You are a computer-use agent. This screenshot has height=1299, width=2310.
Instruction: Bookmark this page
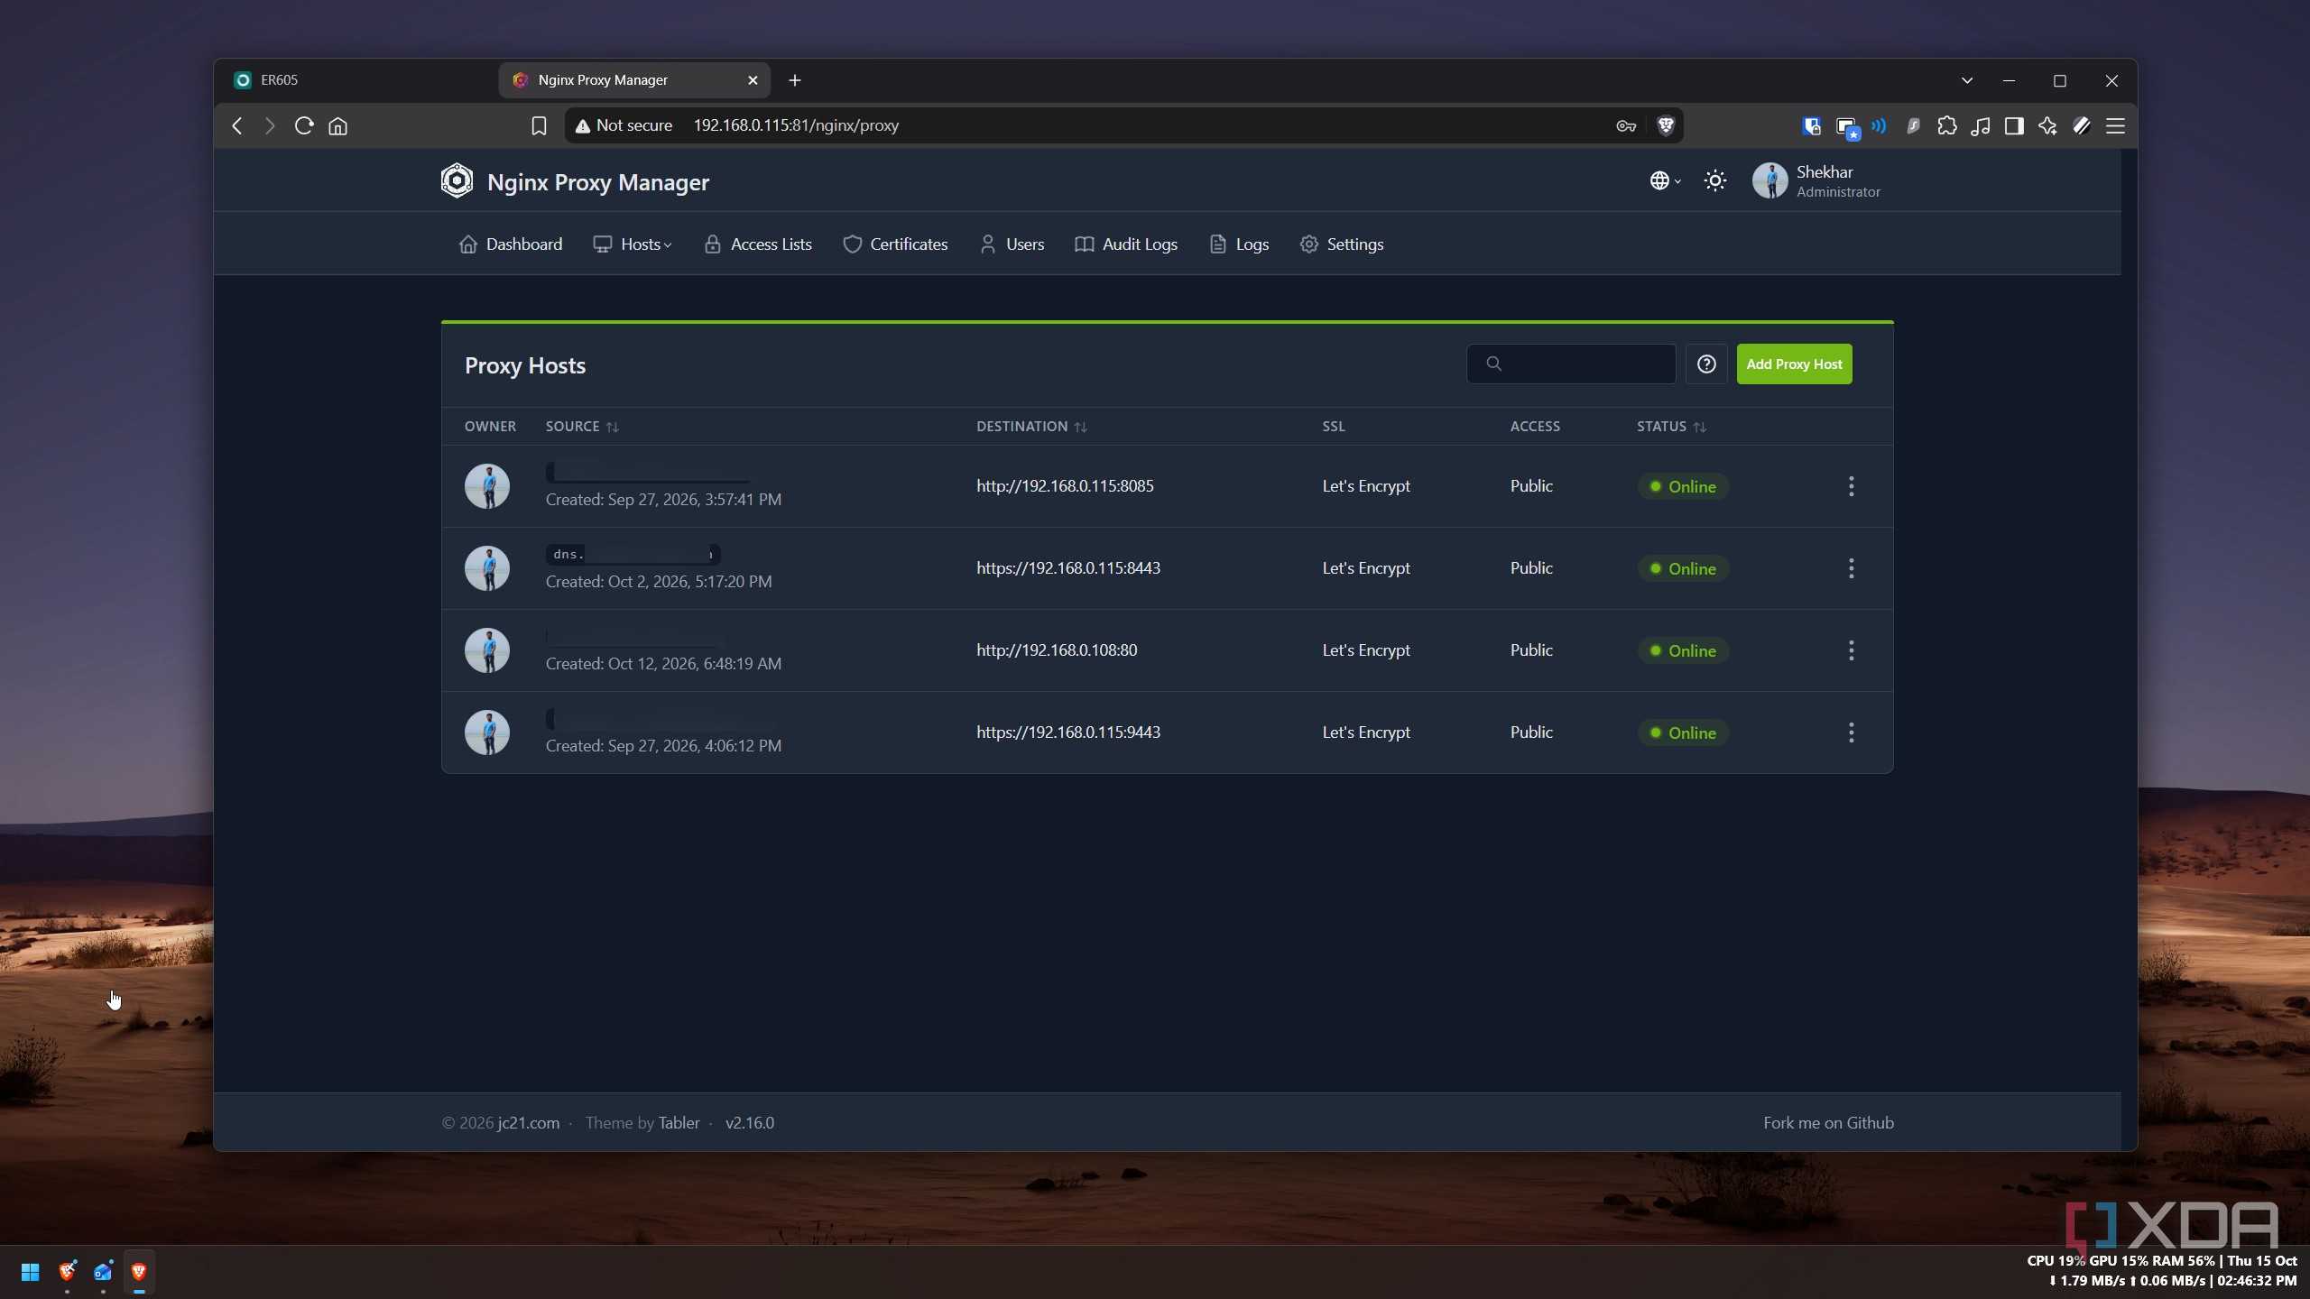[x=539, y=125]
